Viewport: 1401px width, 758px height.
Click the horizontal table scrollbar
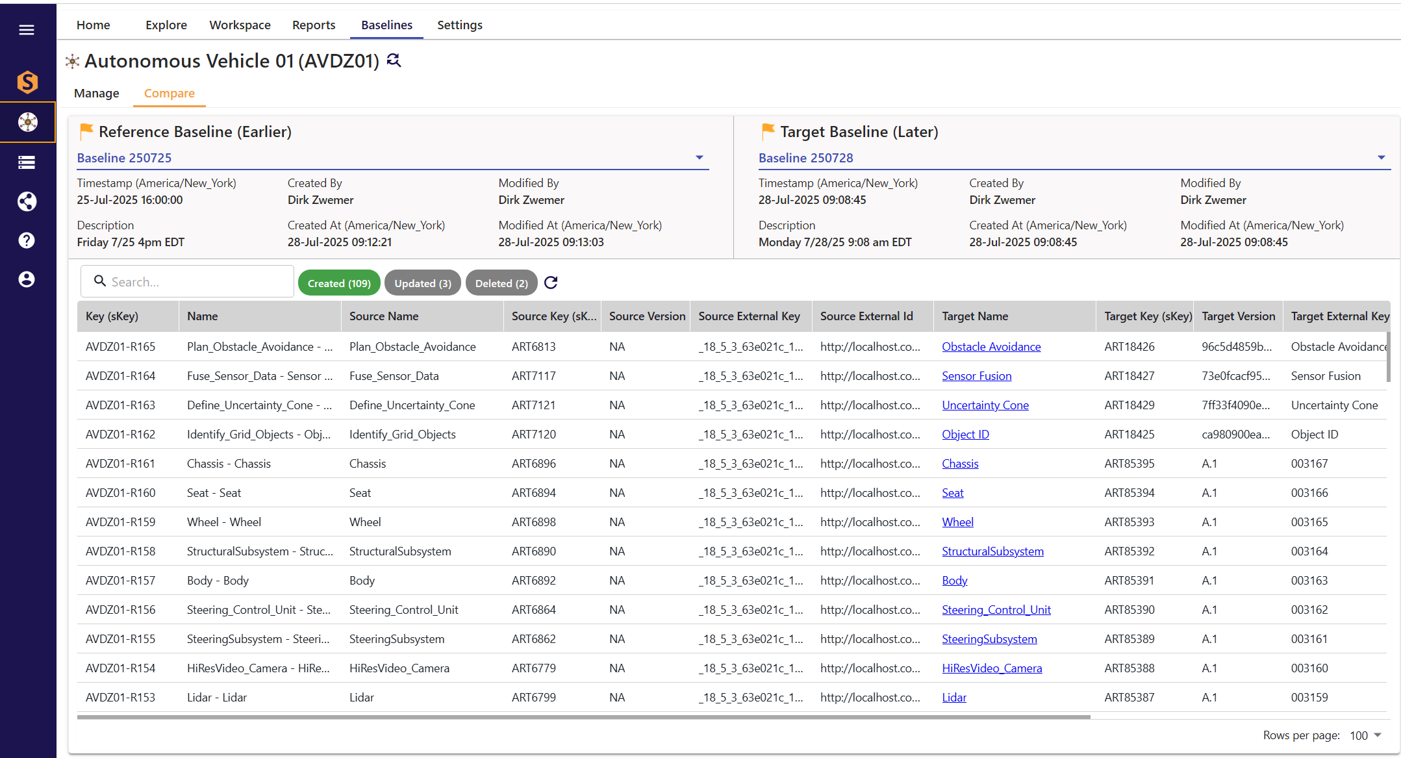tap(583, 717)
